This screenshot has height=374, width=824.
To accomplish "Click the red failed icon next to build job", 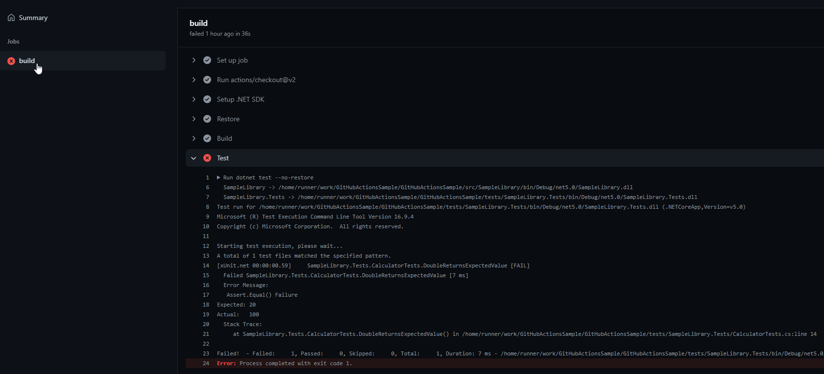I will (11, 61).
